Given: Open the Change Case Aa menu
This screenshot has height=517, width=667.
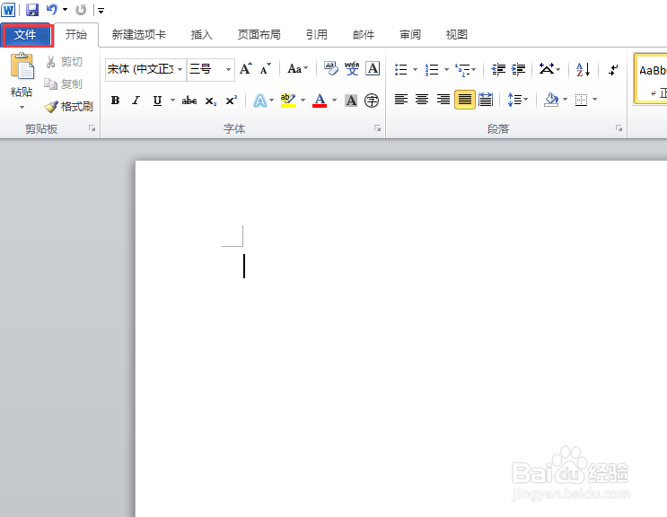Looking at the screenshot, I should [297, 69].
